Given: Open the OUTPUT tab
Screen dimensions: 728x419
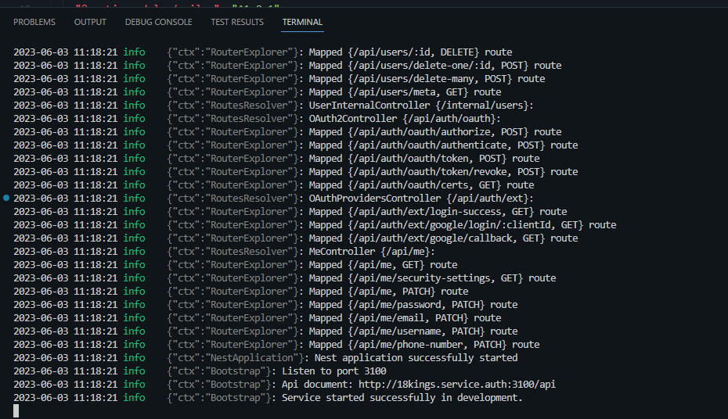Looking at the screenshot, I should 90,22.
